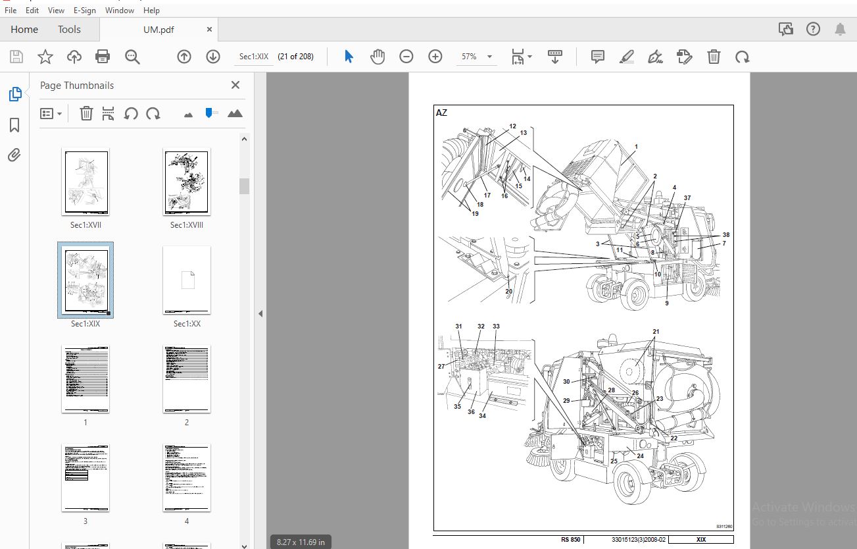This screenshot has width=857, height=549.
Task: Open the Window menu
Action: 119,10
